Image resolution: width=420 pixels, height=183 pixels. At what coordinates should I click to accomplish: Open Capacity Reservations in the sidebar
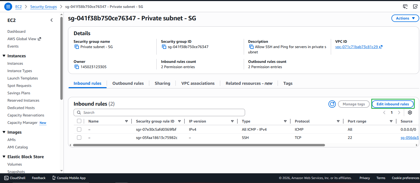point(26,115)
